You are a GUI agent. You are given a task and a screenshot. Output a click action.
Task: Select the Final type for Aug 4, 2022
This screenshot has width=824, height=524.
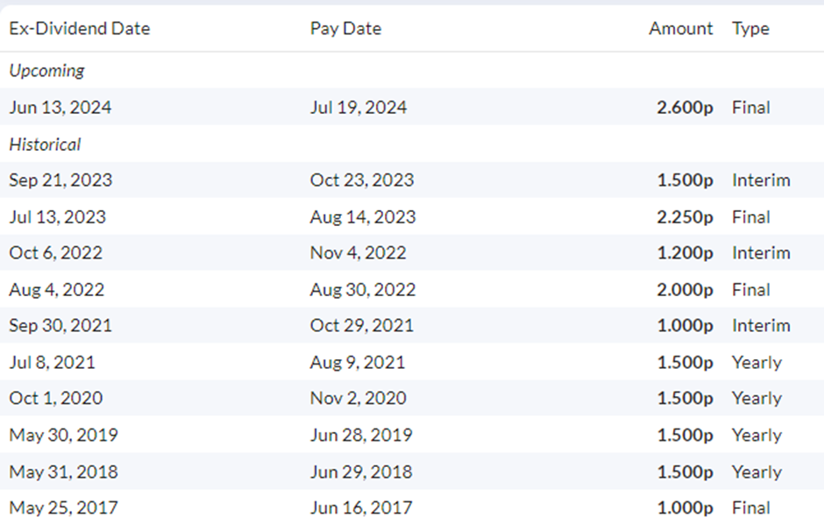point(751,289)
